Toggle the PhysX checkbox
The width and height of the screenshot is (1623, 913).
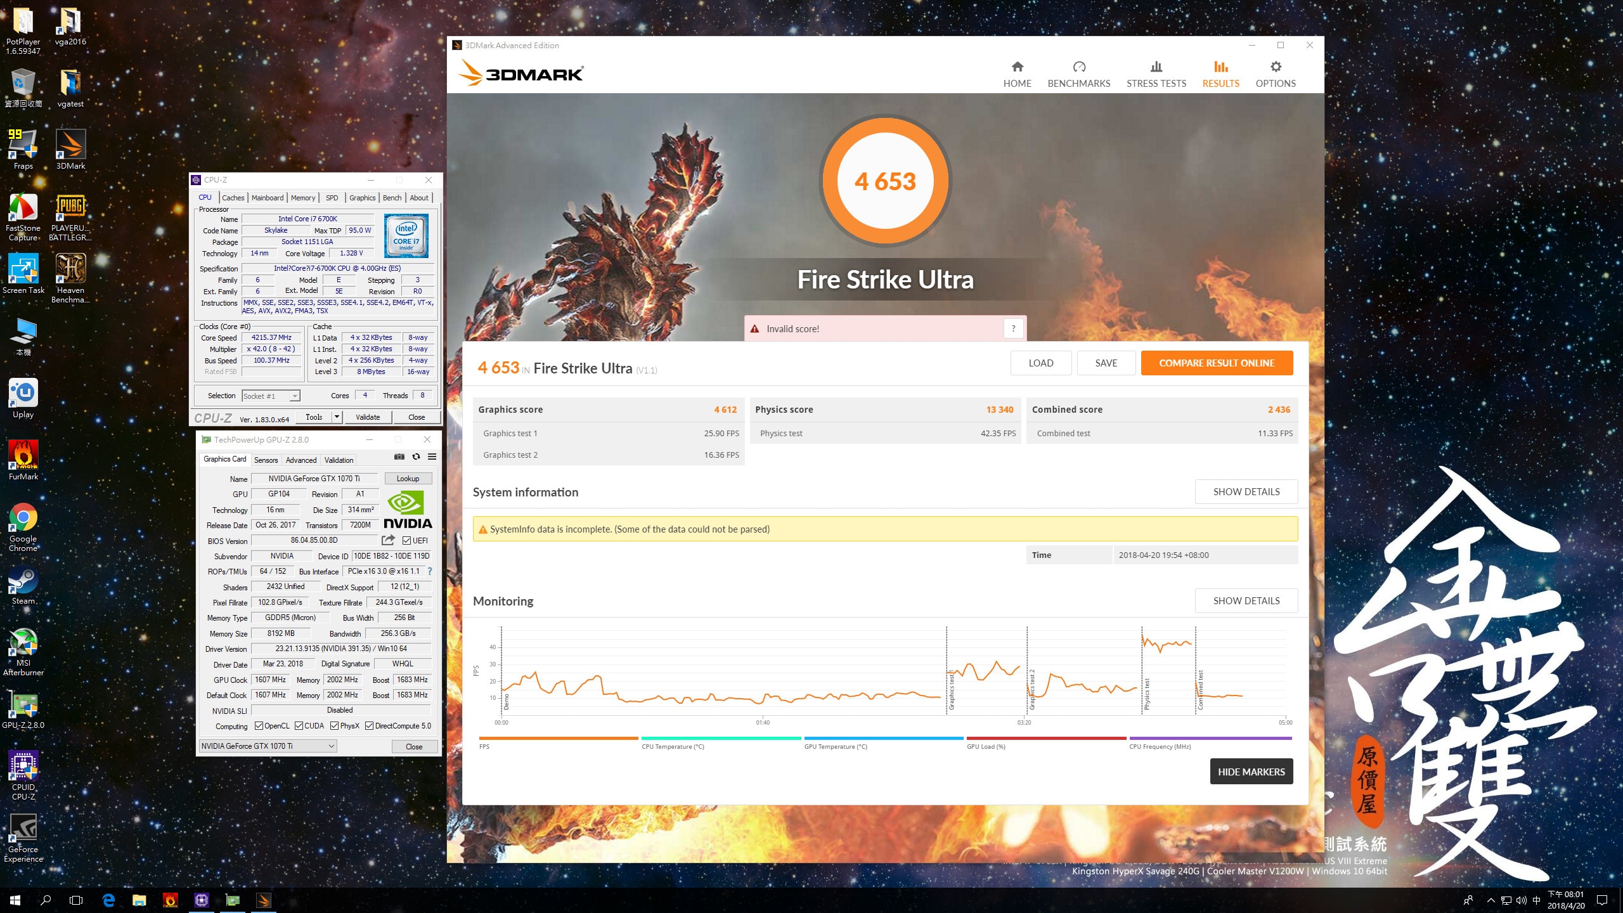pos(334,726)
